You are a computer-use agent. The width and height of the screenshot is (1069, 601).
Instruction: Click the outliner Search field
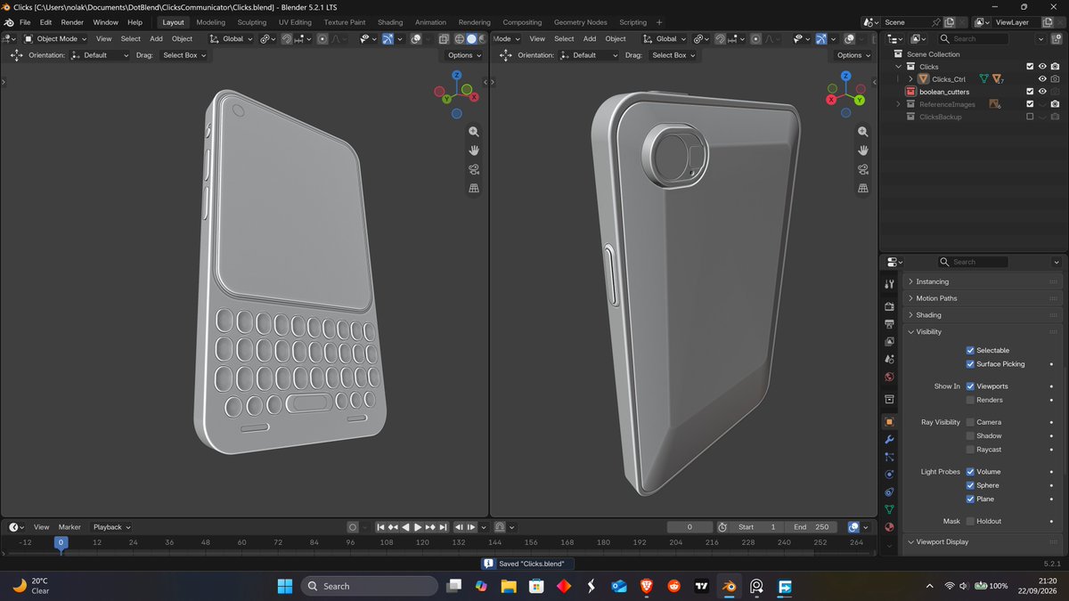point(975,39)
